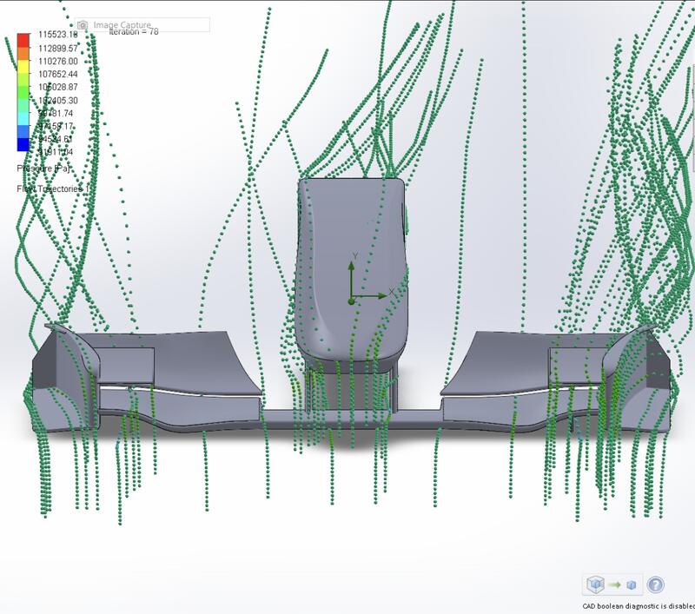Select legend minimum value 91911.04
This screenshot has height=614, width=695.
56,152
